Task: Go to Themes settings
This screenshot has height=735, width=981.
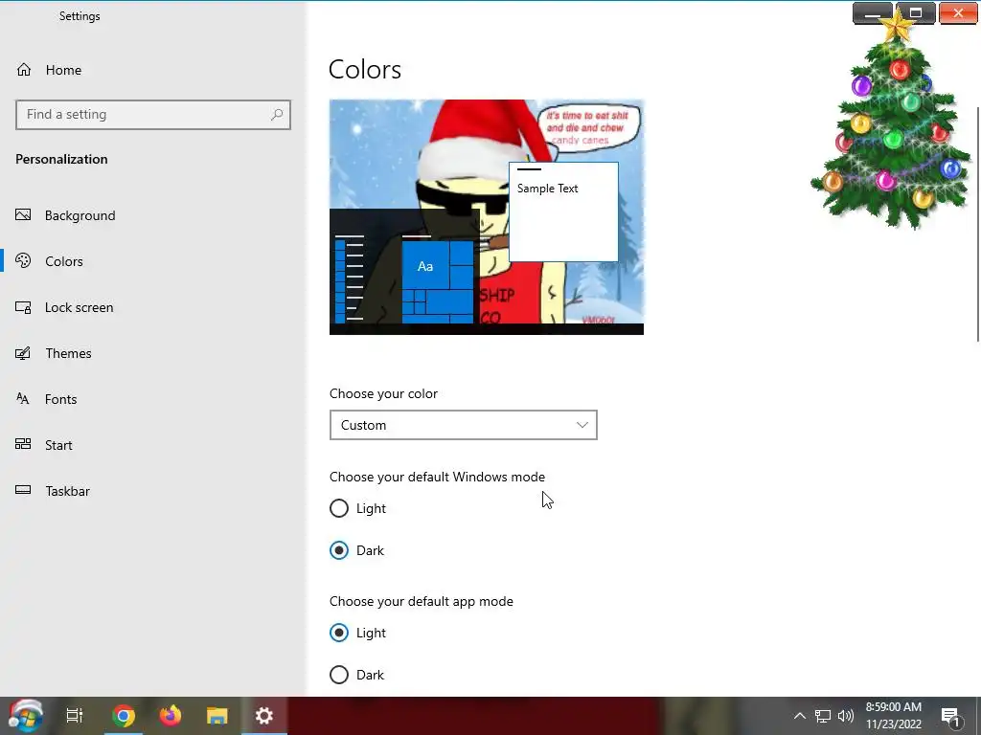Action: tap(68, 353)
